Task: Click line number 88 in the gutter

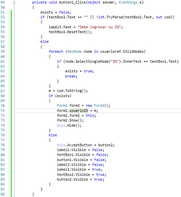Action: (x=2, y=194)
